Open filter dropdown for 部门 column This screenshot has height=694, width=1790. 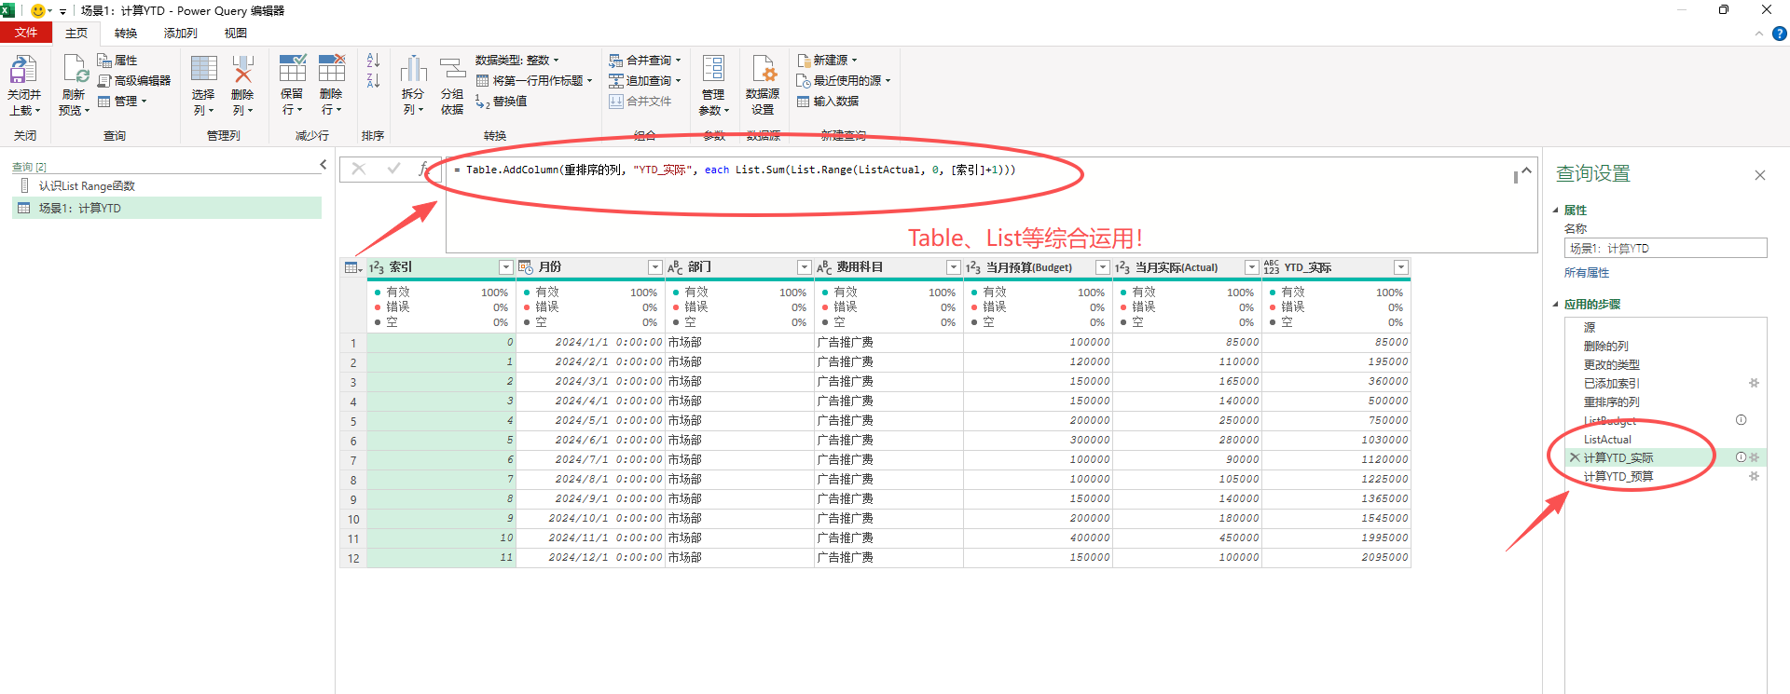click(x=804, y=267)
